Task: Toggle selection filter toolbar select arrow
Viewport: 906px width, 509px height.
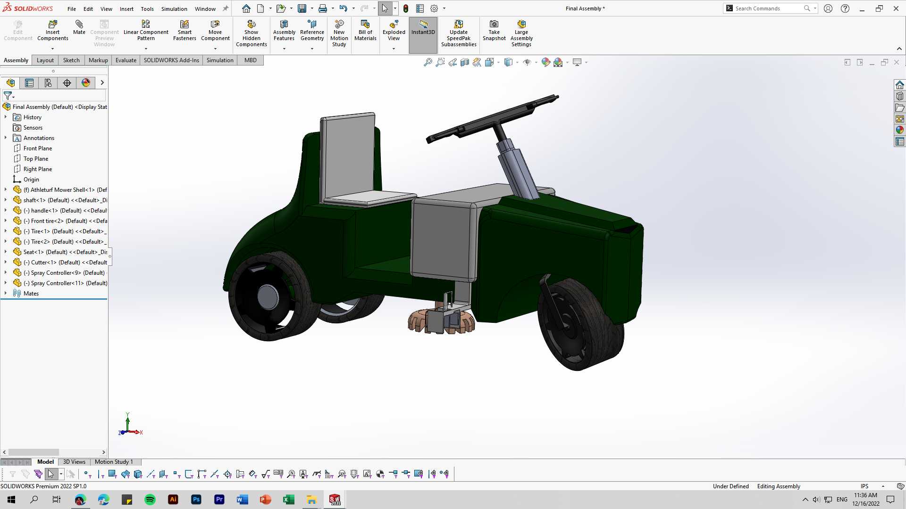Action: tap(51, 474)
